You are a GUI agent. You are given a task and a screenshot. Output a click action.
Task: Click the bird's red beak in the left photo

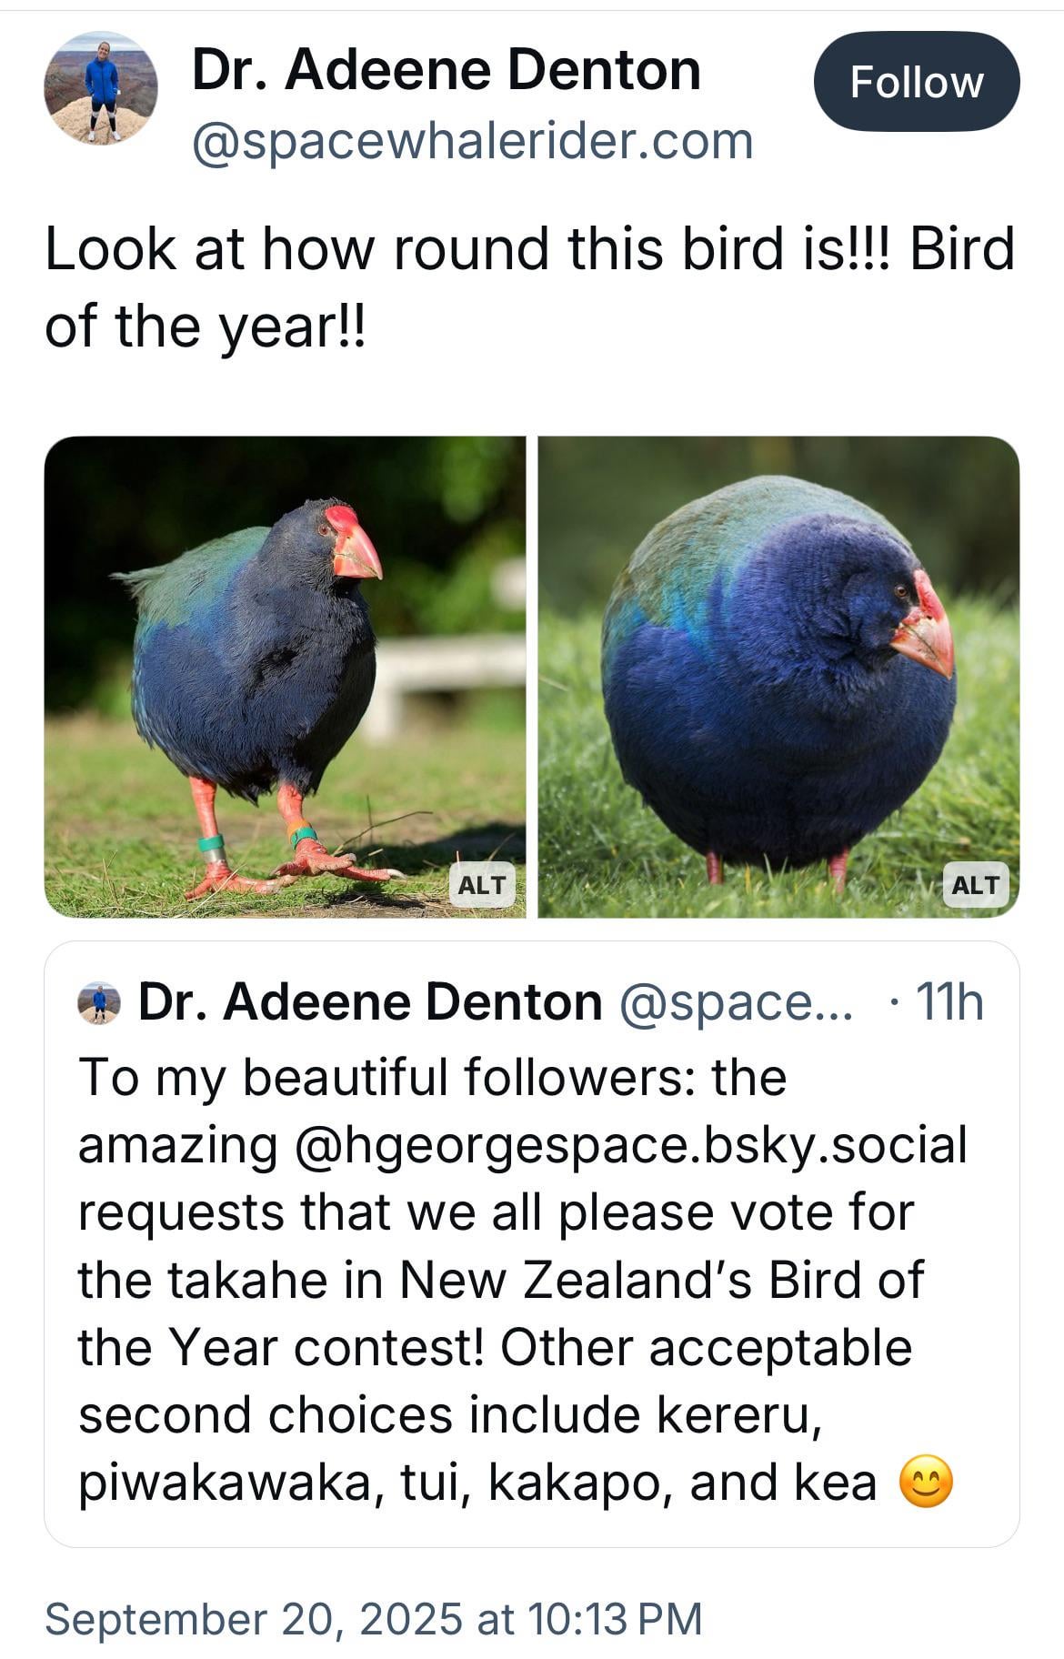coord(353,545)
